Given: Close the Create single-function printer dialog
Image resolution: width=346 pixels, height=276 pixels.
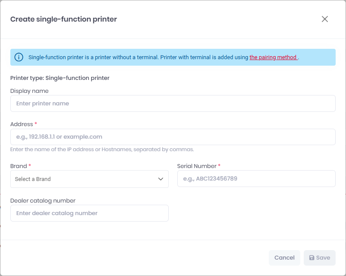Looking at the screenshot, I should click(x=324, y=19).
